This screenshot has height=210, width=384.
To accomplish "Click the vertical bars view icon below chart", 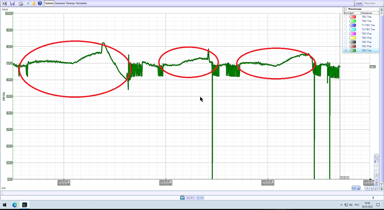I will coord(354,188).
